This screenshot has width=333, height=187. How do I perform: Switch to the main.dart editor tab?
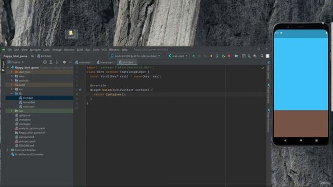83,62
